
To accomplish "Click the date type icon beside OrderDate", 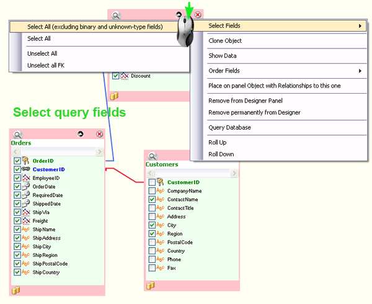I will pos(25,186).
